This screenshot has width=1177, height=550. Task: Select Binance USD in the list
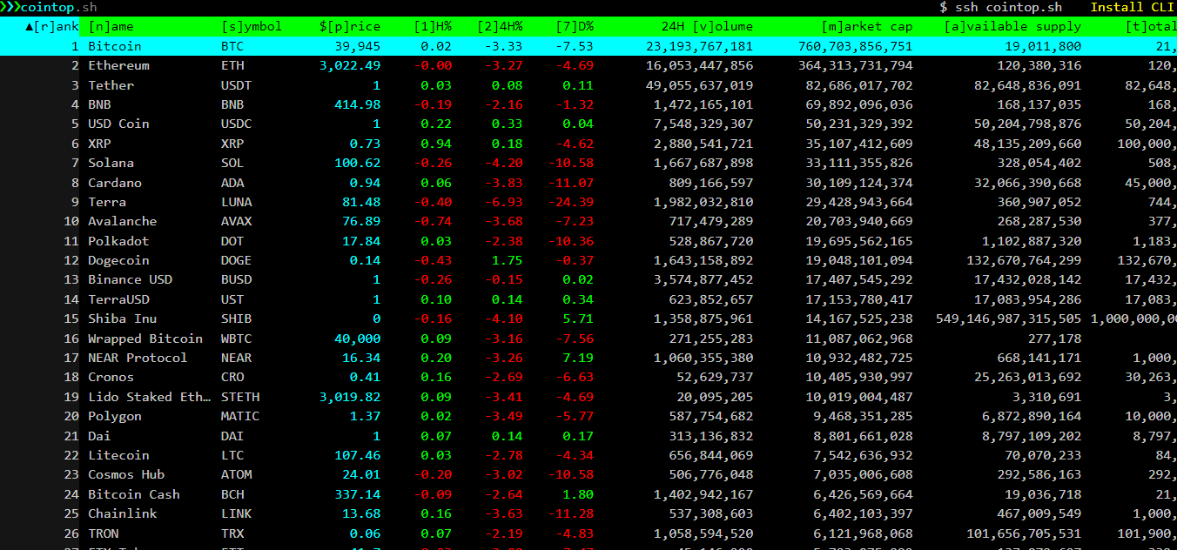coord(130,279)
